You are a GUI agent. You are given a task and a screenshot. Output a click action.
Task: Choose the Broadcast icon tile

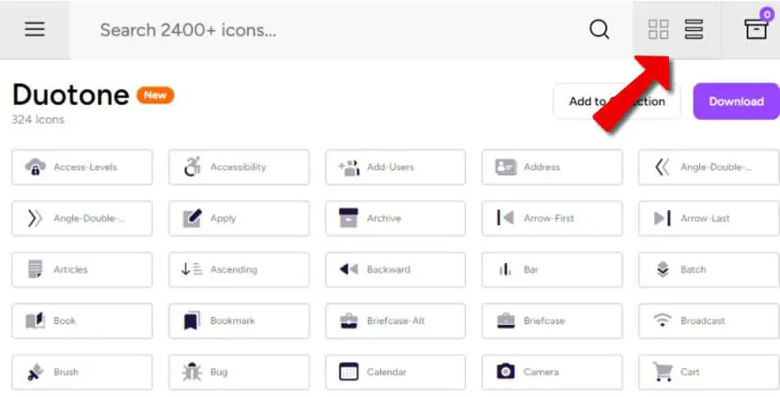point(709,320)
